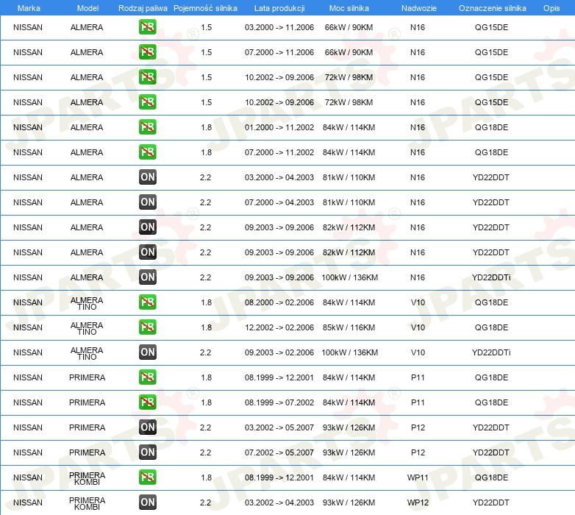Click the Opis column header
575x515 pixels.
click(x=551, y=8)
